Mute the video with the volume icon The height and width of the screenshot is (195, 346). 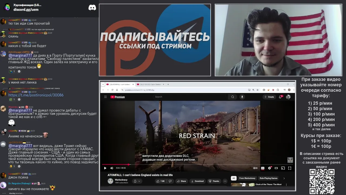click(x=112, y=168)
